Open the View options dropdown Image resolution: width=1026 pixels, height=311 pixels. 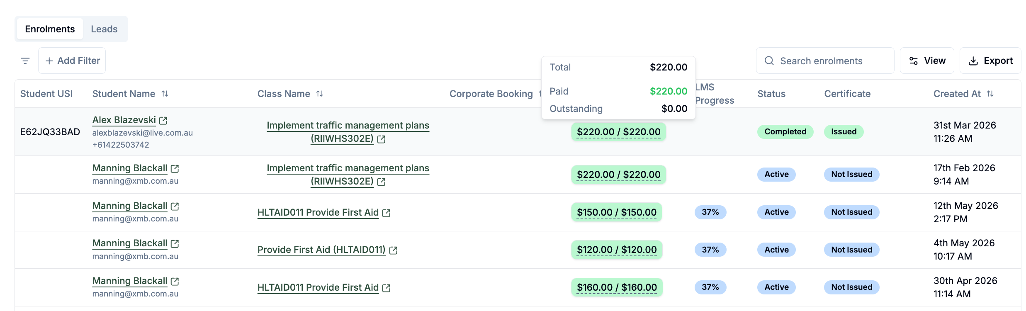927,61
